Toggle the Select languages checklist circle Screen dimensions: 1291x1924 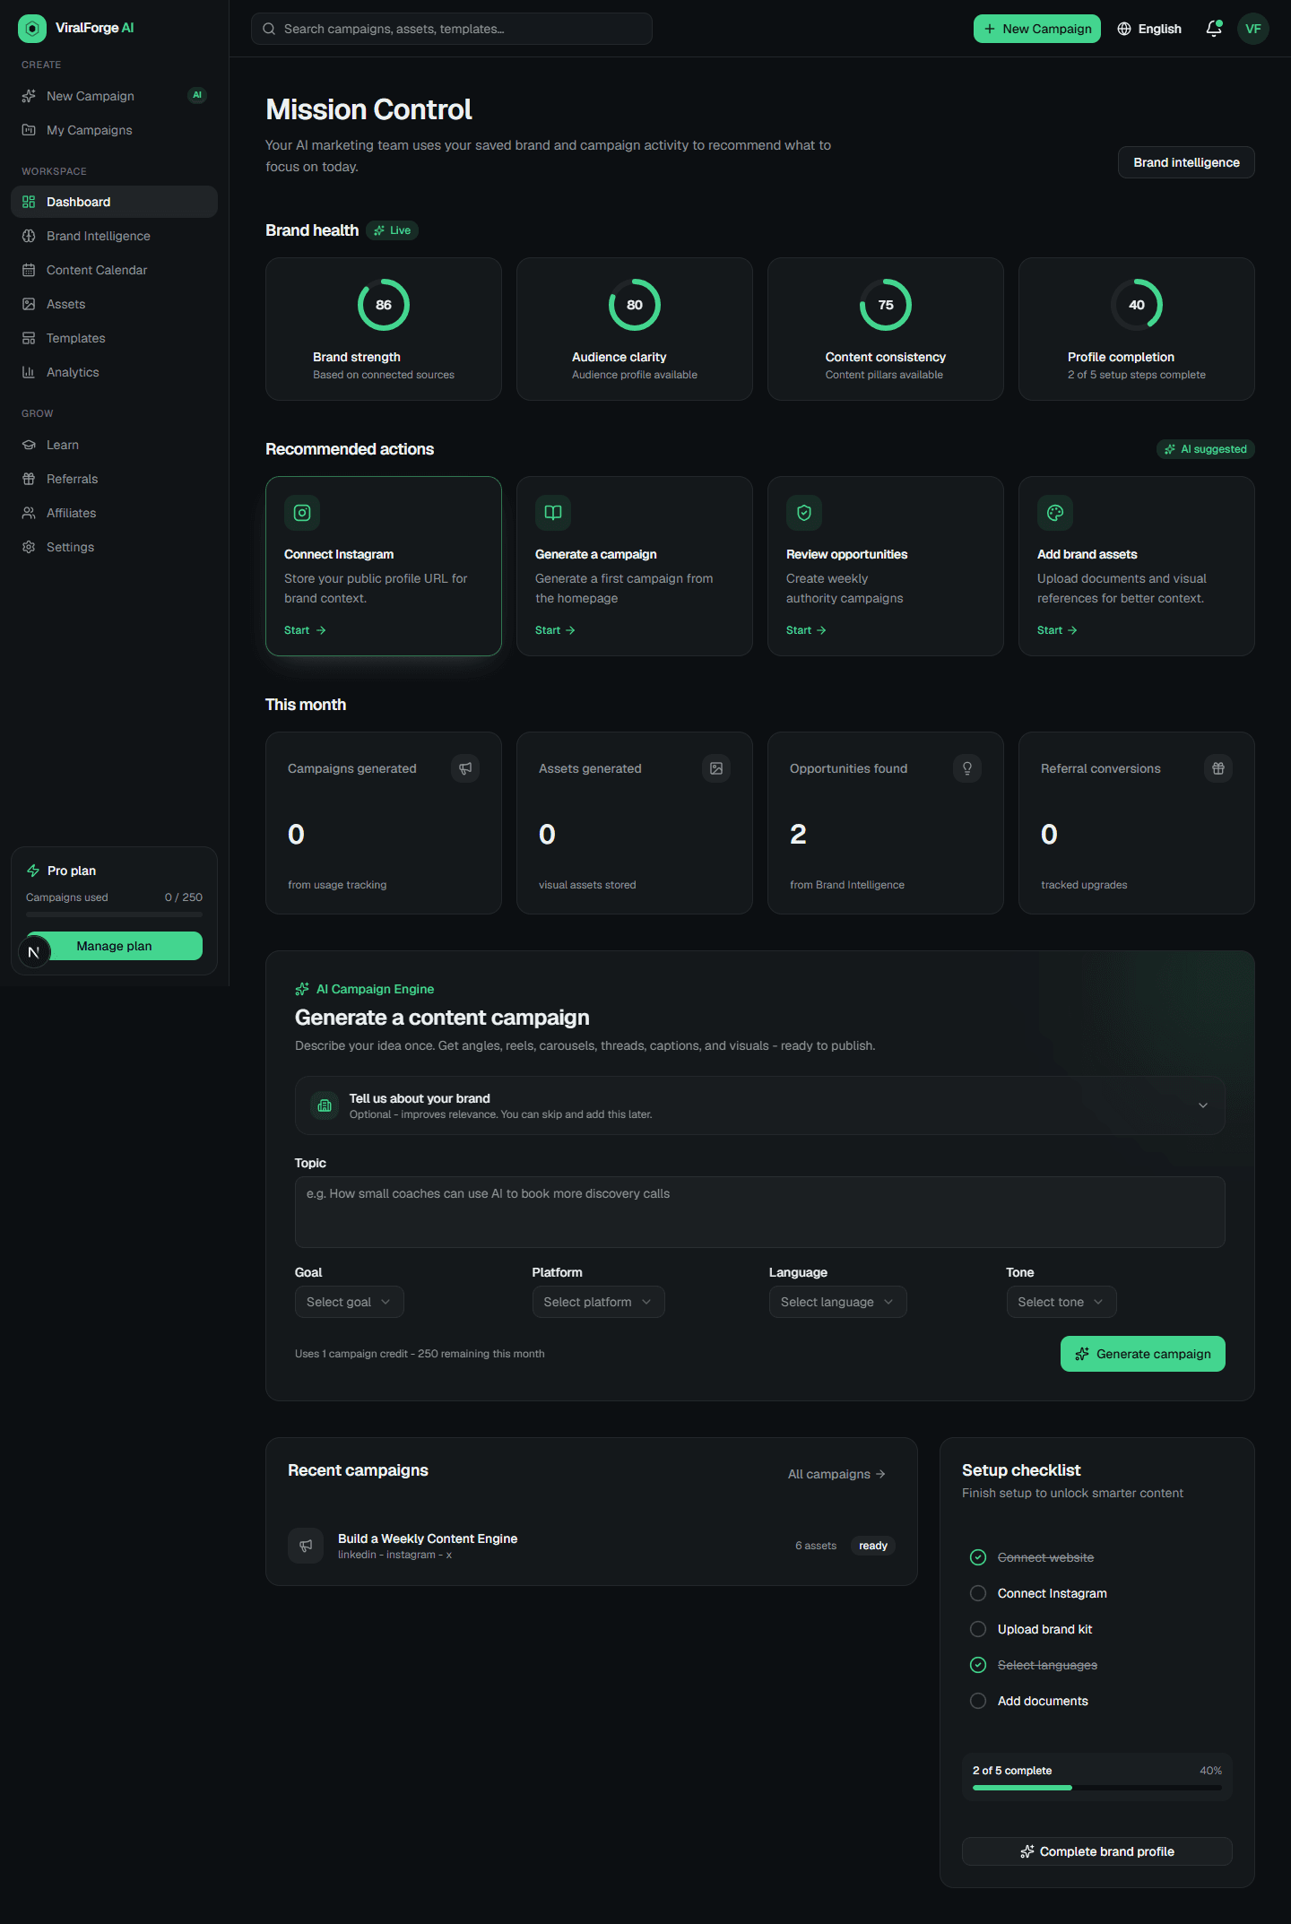pyautogui.click(x=978, y=1665)
